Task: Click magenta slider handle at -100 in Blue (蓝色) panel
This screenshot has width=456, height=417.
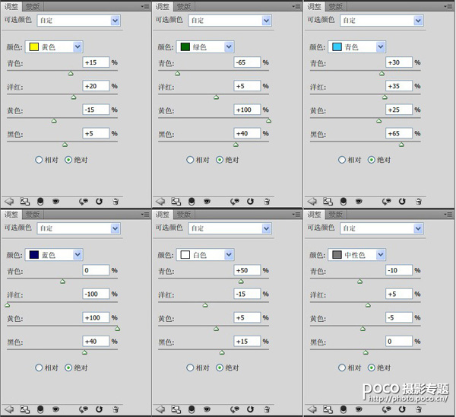Action: pos(8,305)
